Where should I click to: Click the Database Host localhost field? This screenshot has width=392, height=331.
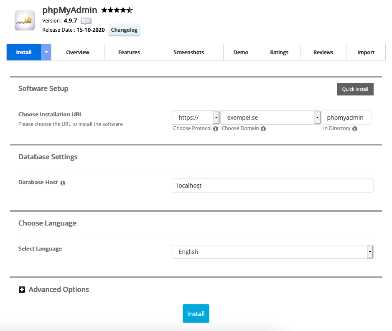[272, 186]
